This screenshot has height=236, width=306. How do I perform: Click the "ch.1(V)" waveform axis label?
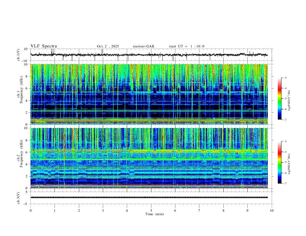pos(19,55)
